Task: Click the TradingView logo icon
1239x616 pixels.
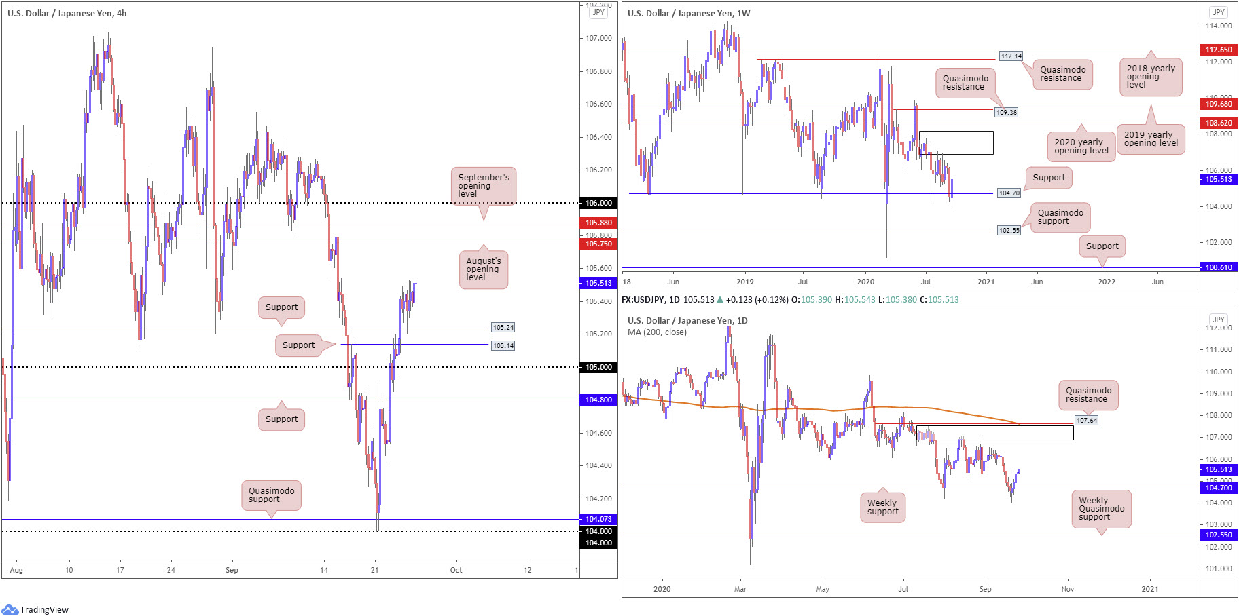Action: coord(10,609)
